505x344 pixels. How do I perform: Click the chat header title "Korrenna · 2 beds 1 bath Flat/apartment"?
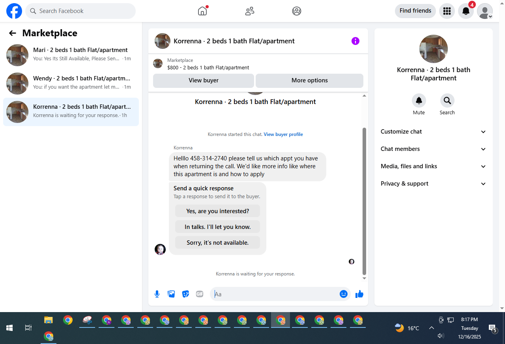point(234,41)
